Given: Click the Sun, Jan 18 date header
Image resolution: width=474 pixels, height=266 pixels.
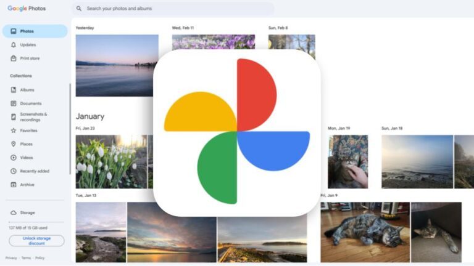Looking at the screenshot, I should (x=392, y=128).
